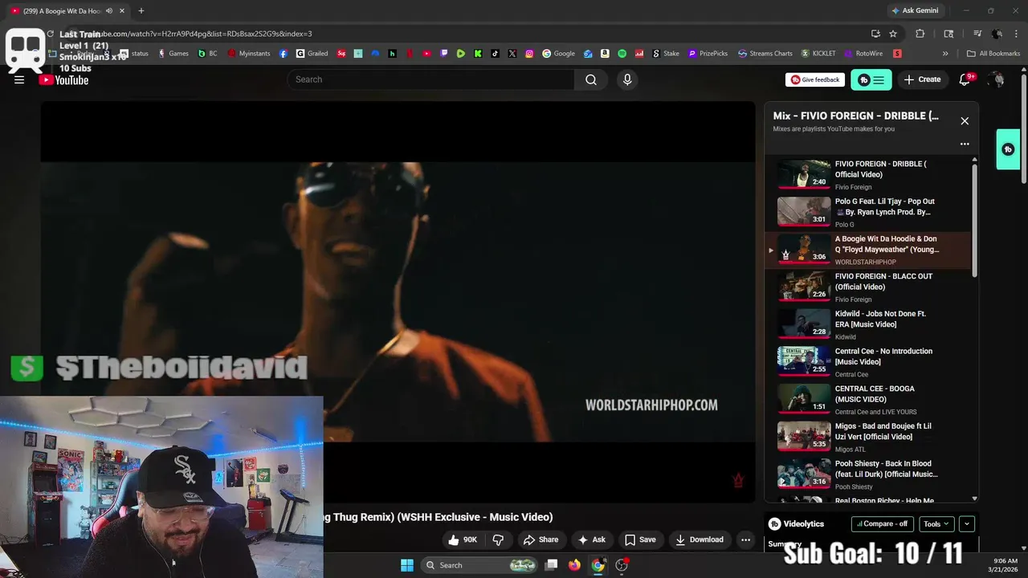1028x578 pixels.
Task: Open the account avatar menu
Action: click(x=996, y=79)
